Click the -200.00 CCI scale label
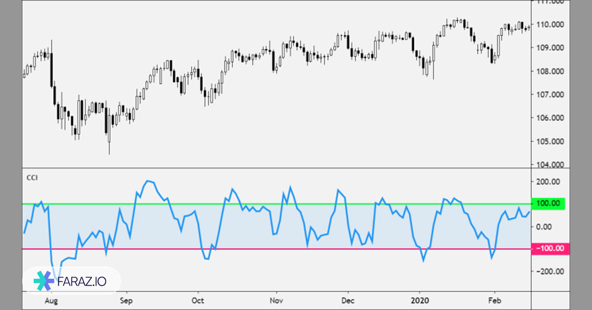 [x=548, y=271]
